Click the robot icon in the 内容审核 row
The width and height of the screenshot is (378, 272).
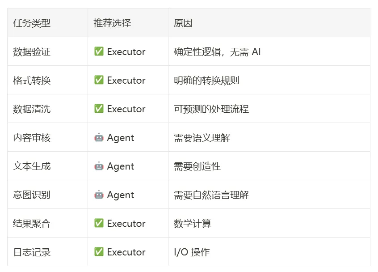99,137
